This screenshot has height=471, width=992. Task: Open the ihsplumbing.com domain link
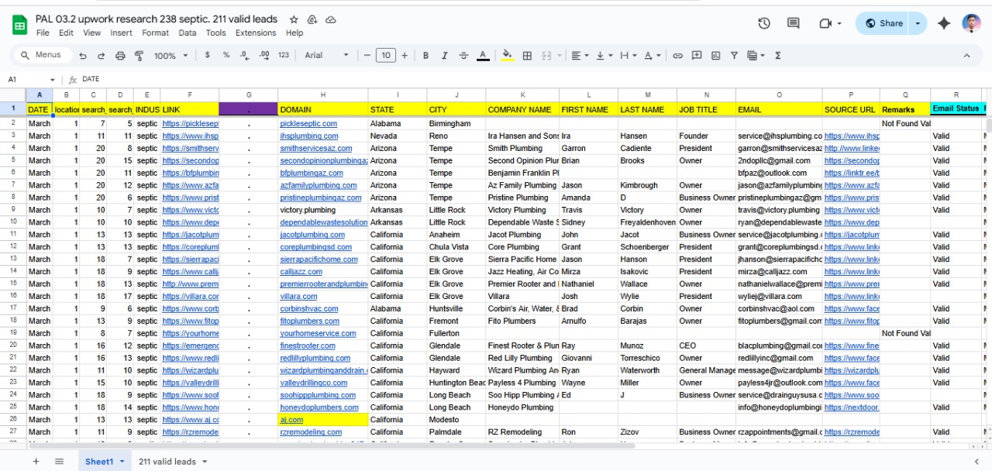tap(308, 136)
